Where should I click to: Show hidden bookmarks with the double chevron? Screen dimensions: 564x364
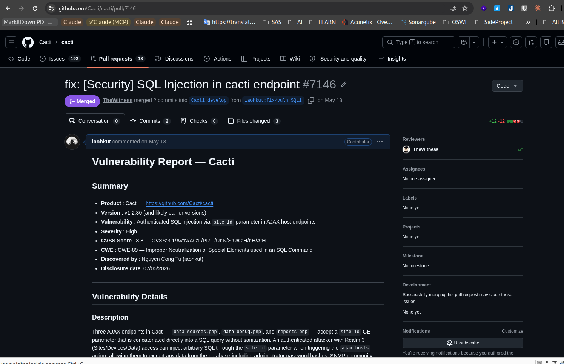click(528, 22)
